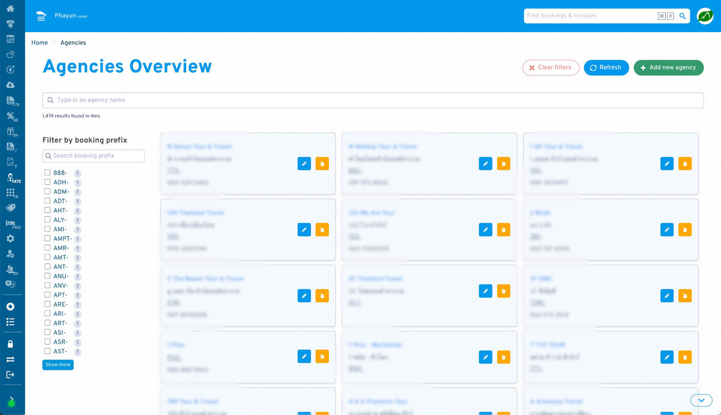Viewport: 721px width, 415px height.
Task: Click the 'Clear filters' button
Action: [551, 67]
